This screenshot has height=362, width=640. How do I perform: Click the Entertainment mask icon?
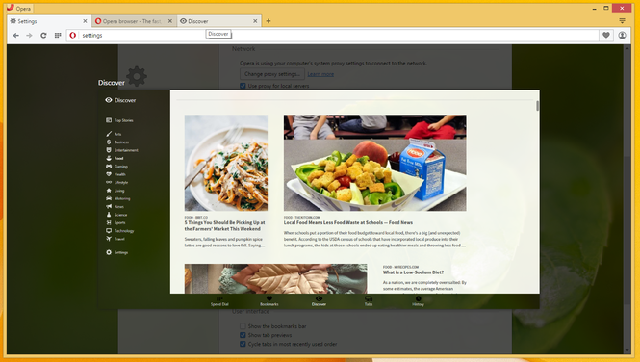click(x=109, y=150)
